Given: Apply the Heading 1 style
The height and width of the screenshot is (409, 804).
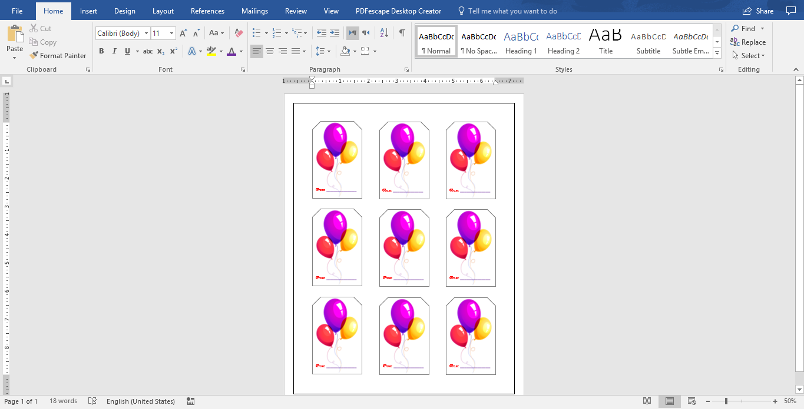Looking at the screenshot, I should click(521, 39).
